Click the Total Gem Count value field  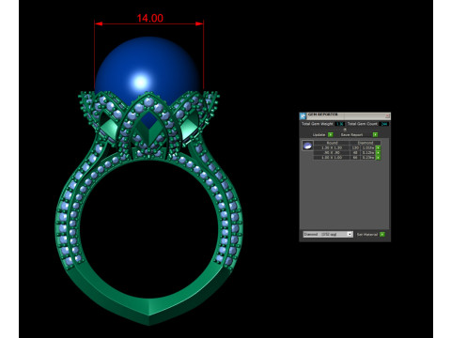point(384,124)
